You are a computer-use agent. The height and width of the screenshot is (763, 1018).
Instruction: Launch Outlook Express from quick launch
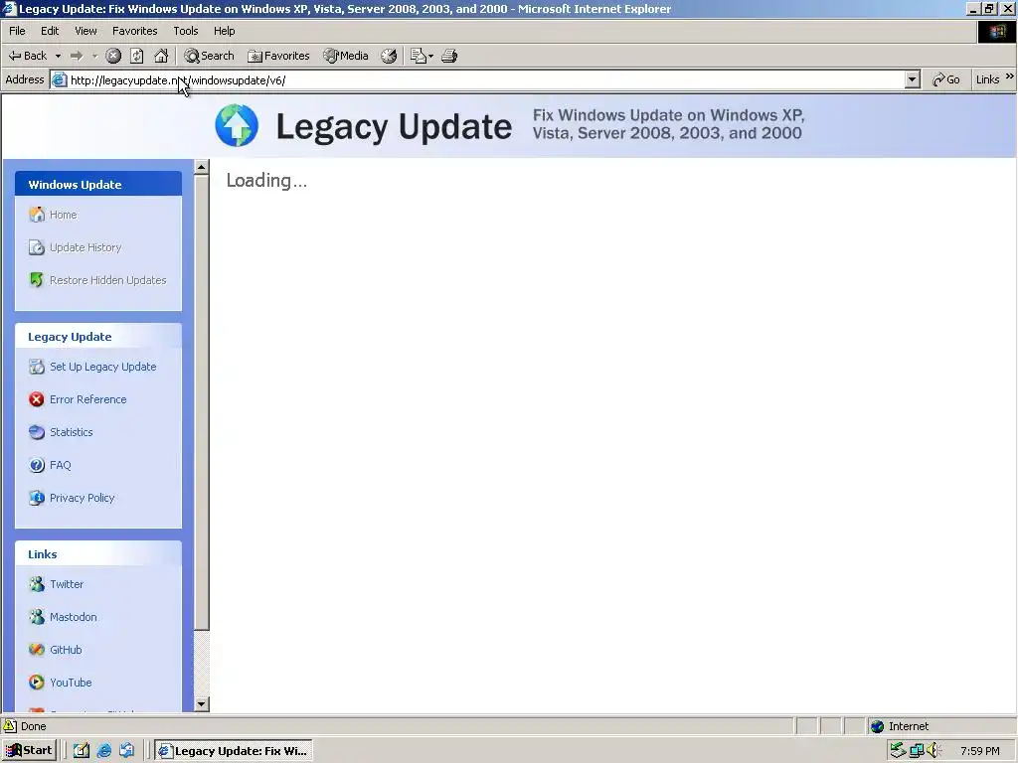pyautogui.click(x=126, y=751)
